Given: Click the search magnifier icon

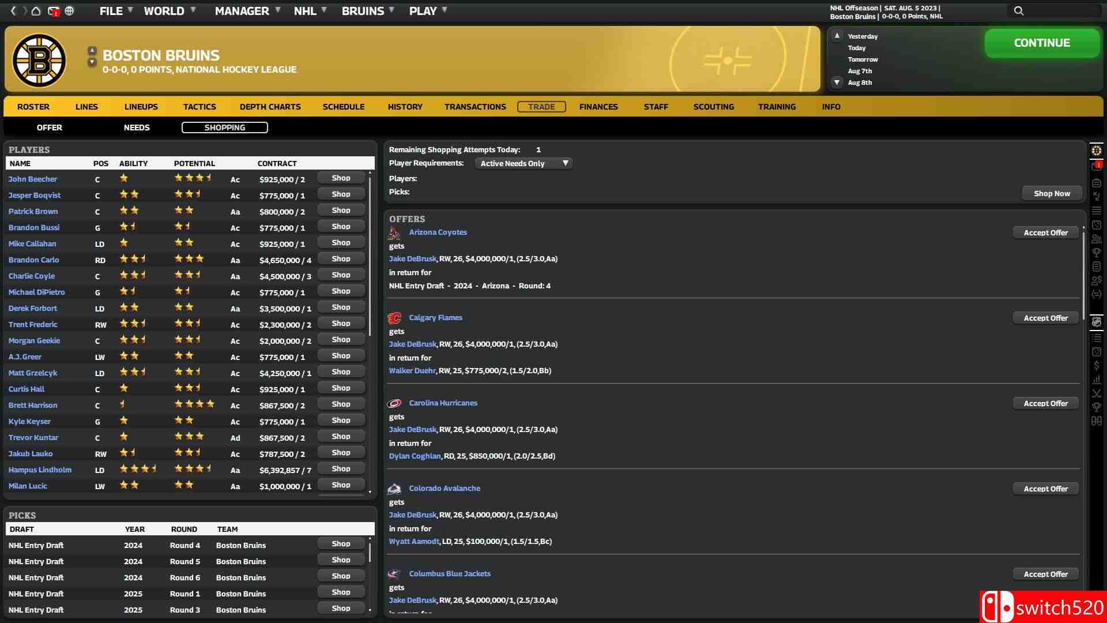Looking at the screenshot, I should 1019,11.
